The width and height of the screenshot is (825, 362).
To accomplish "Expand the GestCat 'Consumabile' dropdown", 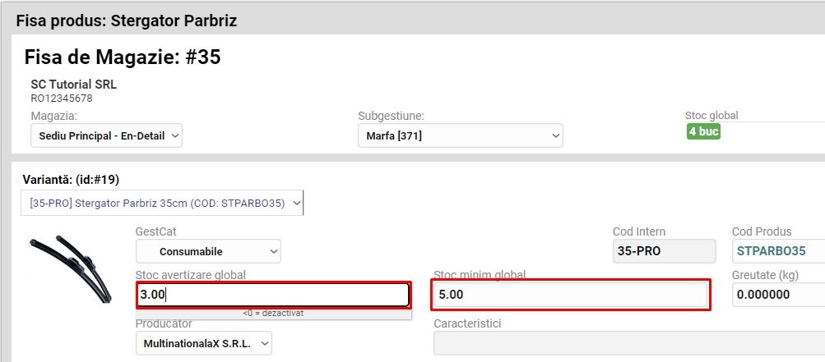I will (x=207, y=251).
